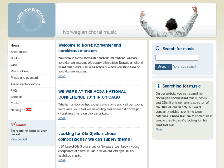Click the Searching for music heading
This screenshot has height=168, width=224.
click(181, 86)
